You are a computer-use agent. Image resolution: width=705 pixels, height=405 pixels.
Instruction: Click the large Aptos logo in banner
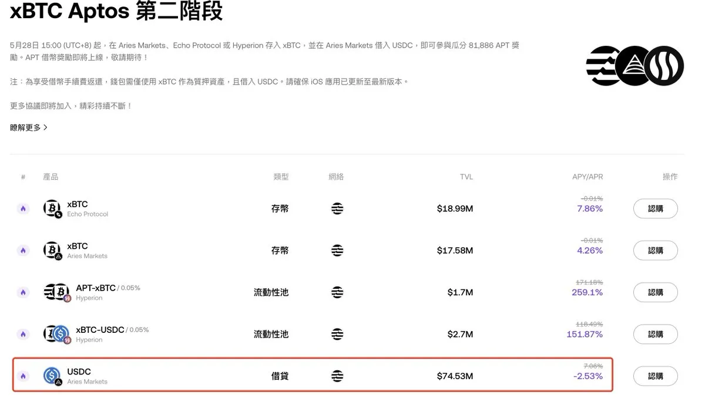(603, 66)
